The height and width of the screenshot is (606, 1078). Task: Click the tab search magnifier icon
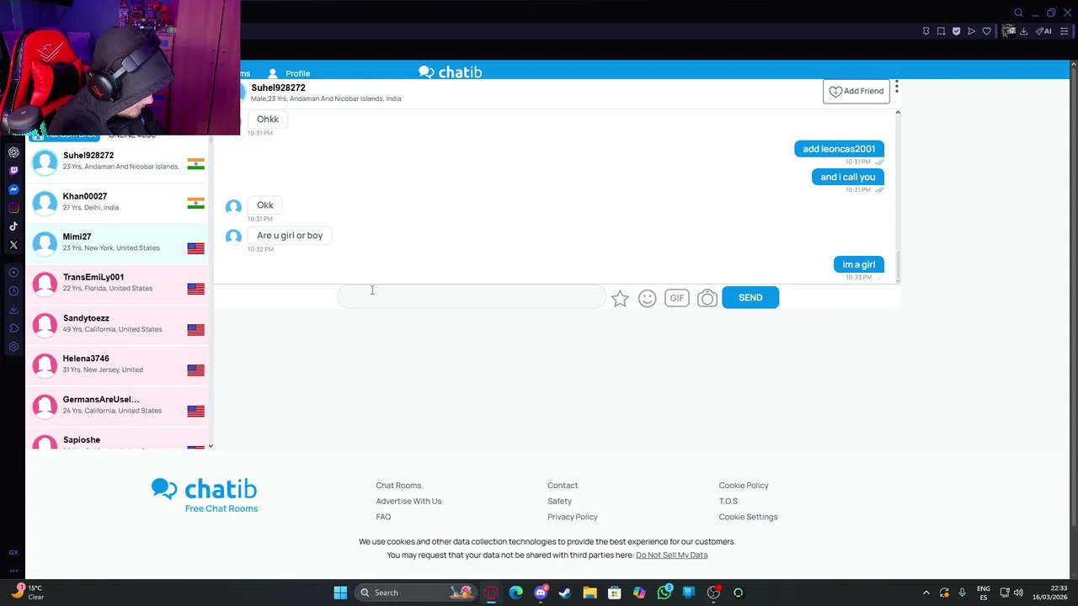pos(1018,13)
